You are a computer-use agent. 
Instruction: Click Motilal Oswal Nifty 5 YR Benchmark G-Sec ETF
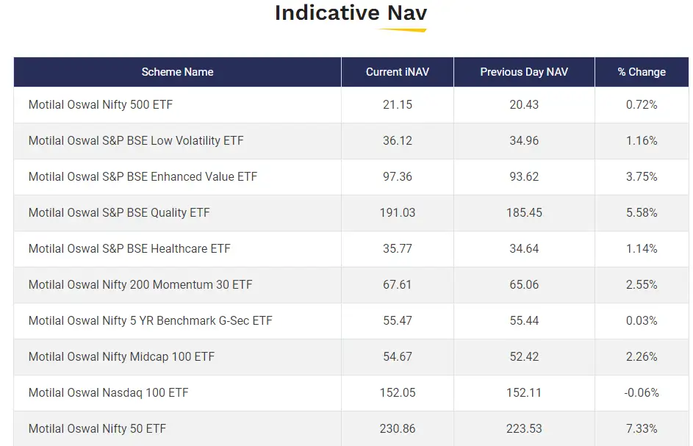(151, 321)
